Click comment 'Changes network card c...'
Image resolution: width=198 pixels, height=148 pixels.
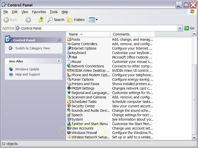coord(132,88)
